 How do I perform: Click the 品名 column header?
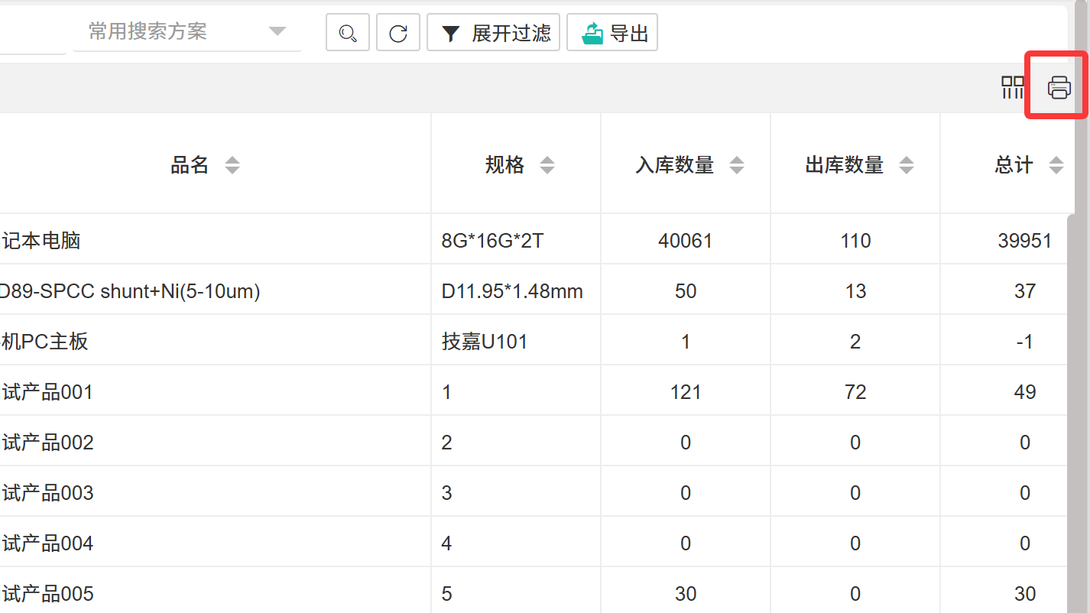pyautogui.click(x=190, y=165)
